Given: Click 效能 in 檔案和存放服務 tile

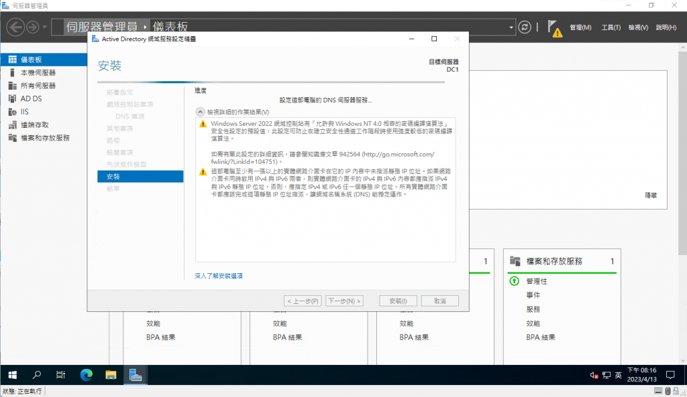Looking at the screenshot, I should 533,323.
